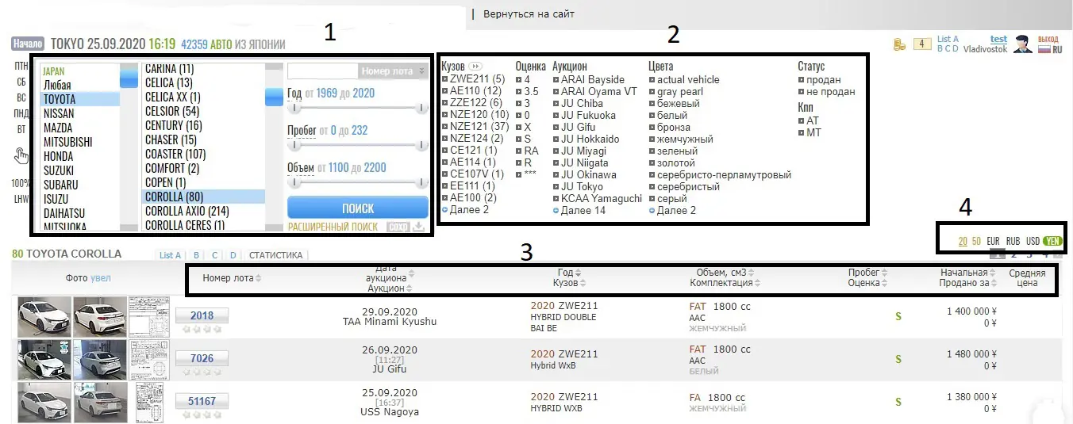This screenshot has width=1073, height=424.
Task: Click the download icon beside СОХР
Action: point(419,227)
